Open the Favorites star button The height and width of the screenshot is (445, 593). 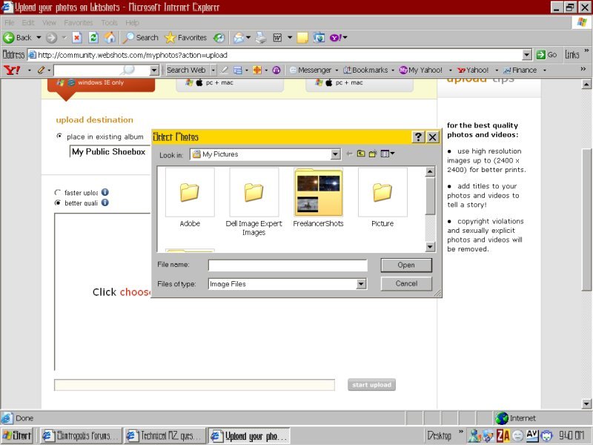click(x=185, y=38)
